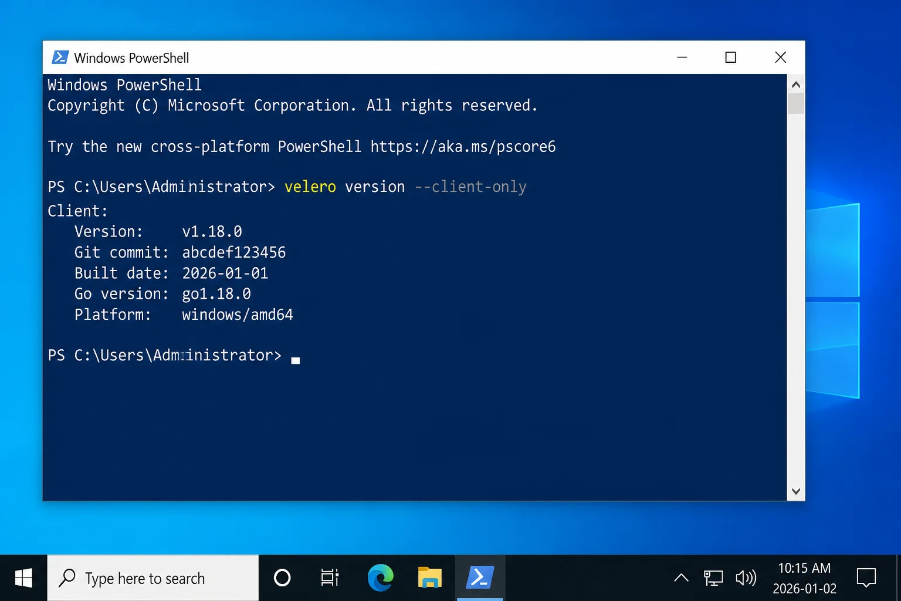
Task: Click the https://aka.ms/pscore6 URL text
Action: pos(463,146)
